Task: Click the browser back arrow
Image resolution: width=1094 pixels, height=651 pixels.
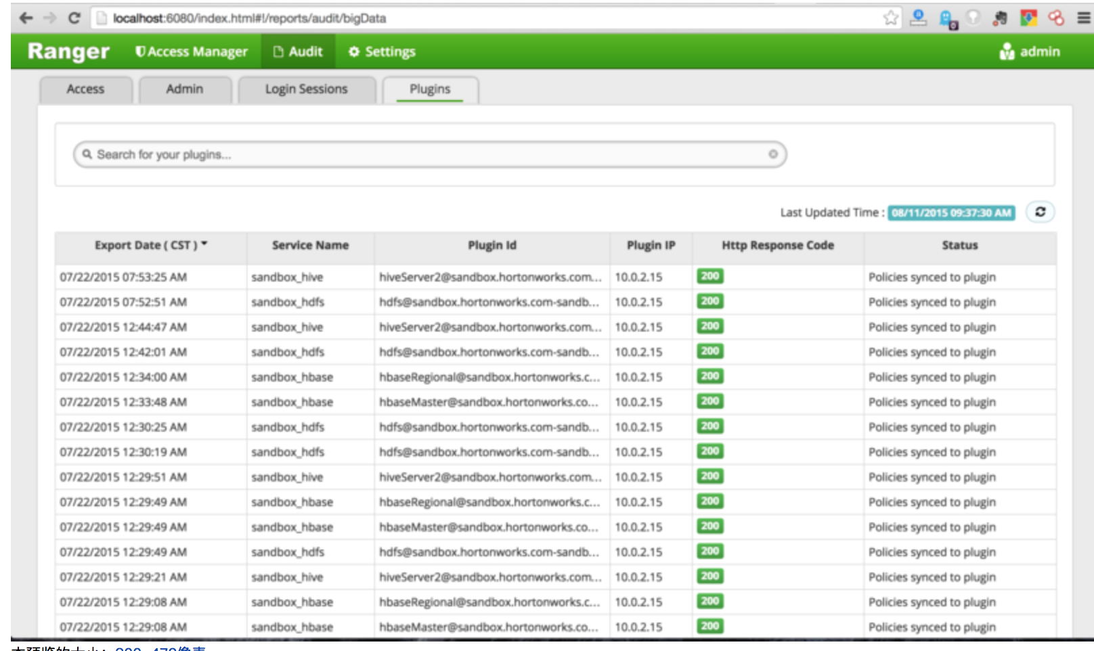Action: [x=26, y=18]
